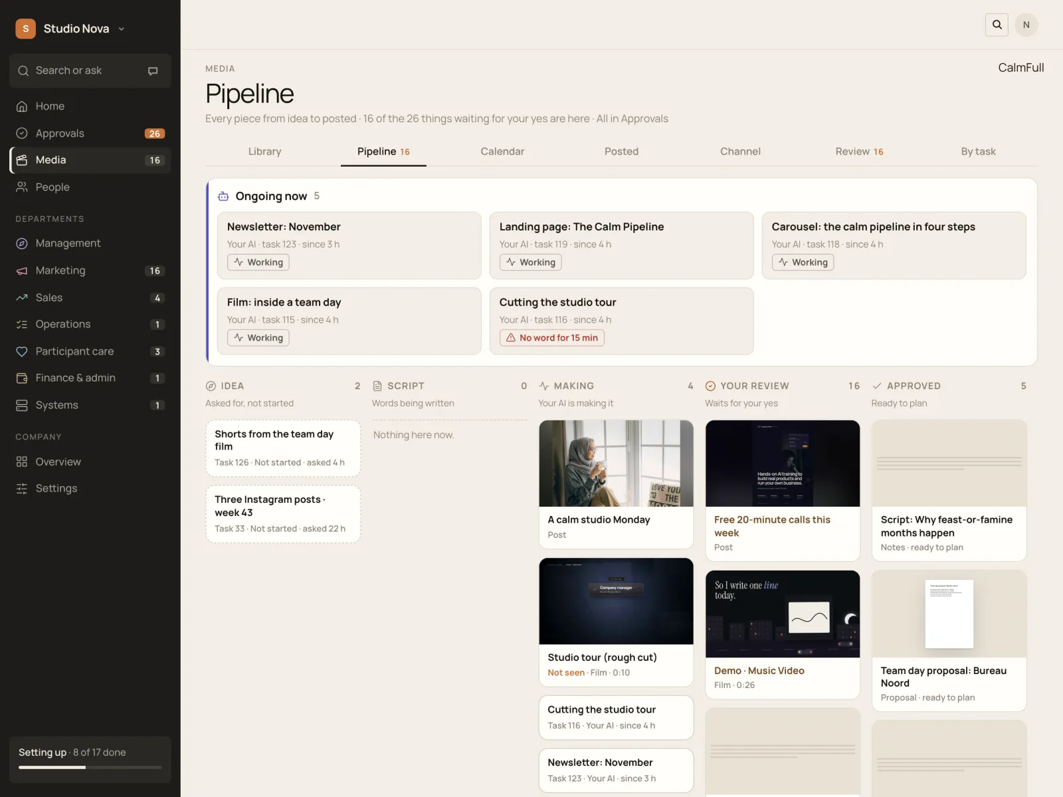1063x797 pixels.
Task: Click the Sales trend icon
Action: pos(22,298)
